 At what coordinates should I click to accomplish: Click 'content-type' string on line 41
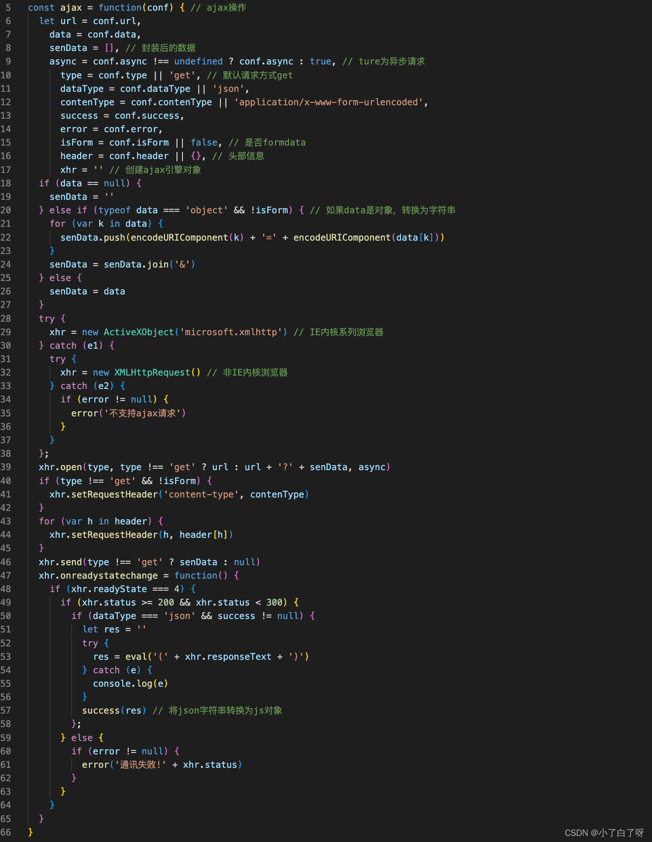pyautogui.click(x=201, y=495)
